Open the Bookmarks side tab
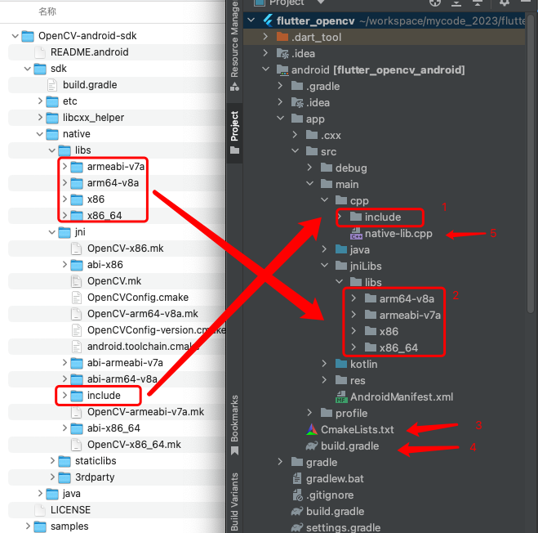The image size is (538, 533). click(234, 425)
